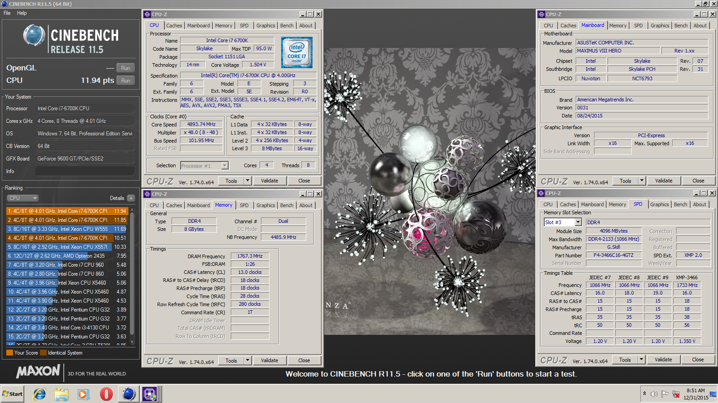Open network status tray icon

[676, 394]
